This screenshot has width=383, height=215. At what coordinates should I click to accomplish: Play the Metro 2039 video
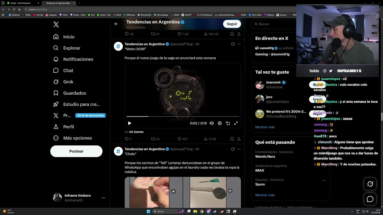(x=130, y=123)
